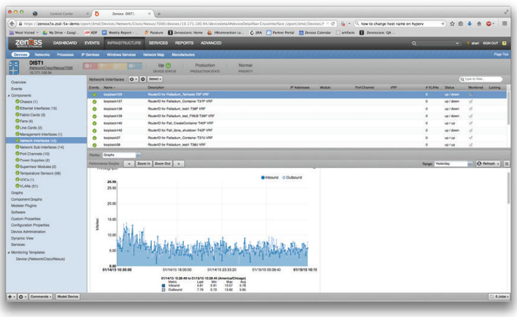Image resolution: width=517 pixels, height=317 pixels.
Task: Click the pop-out icon right of Refresh
Action: 506,163
